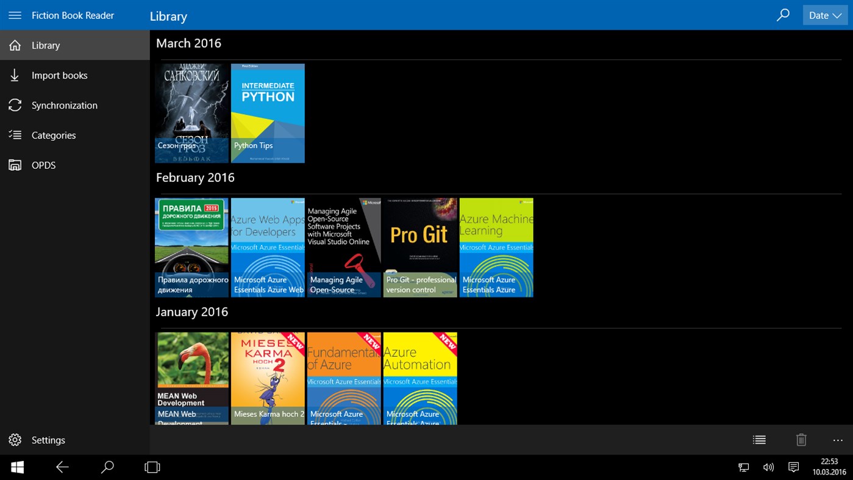853x480 pixels.
Task: Adjust the system volume control
Action: pos(768,467)
